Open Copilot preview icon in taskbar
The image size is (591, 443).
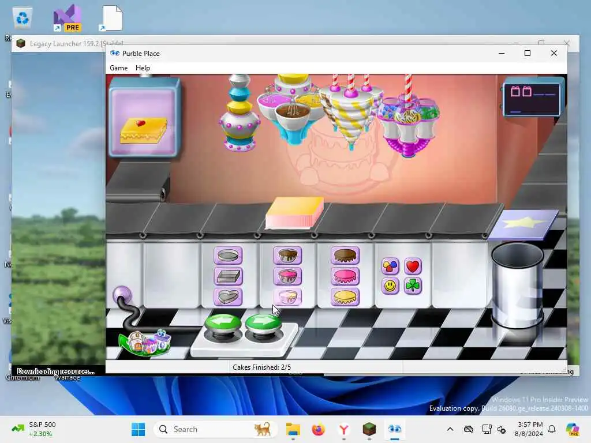(x=573, y=429)
